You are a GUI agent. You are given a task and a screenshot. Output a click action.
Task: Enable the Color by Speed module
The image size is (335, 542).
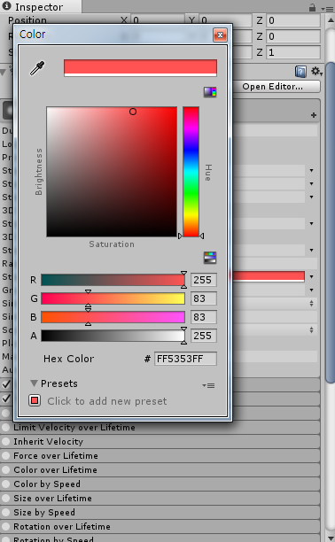(x=5, y=484)
